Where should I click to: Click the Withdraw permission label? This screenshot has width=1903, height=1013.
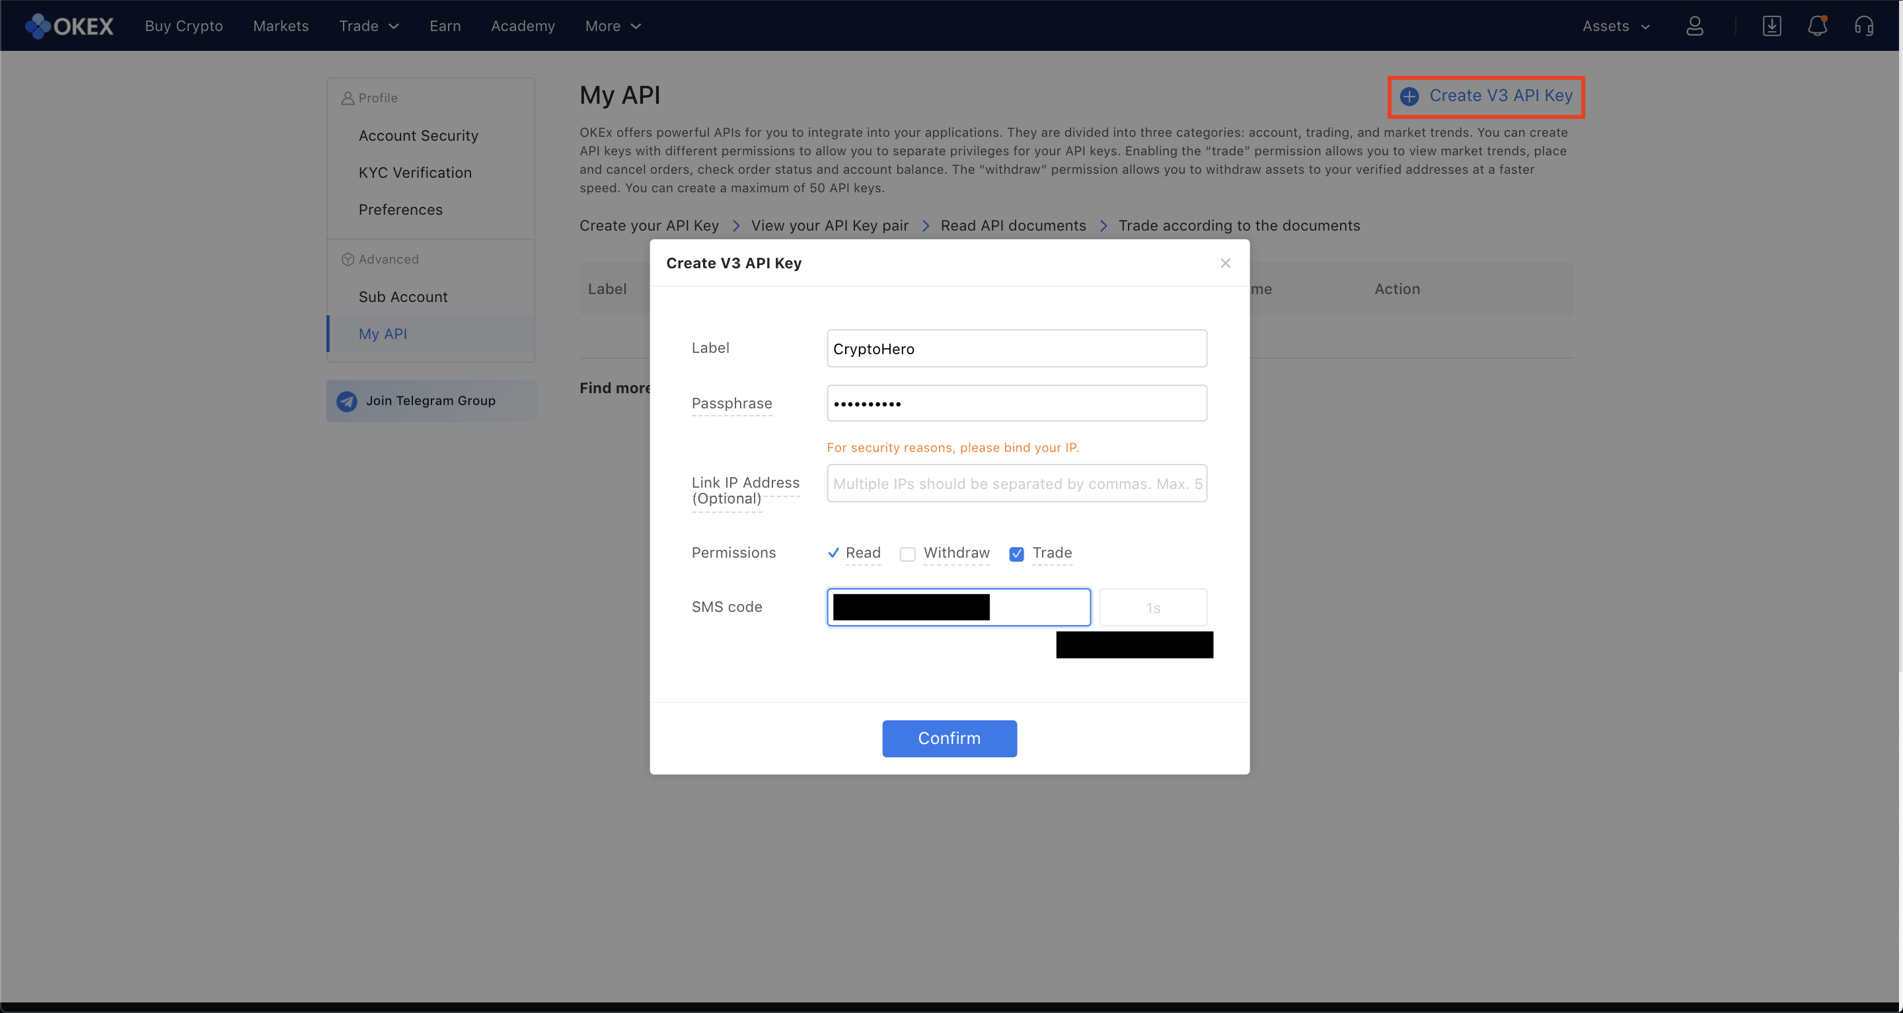(x=956, y=552)
